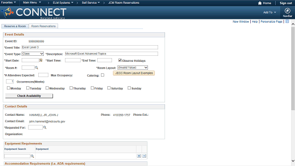Open the Room Layout dropdown
This screenshot has height=166, width=295.
[x=133, y=68]
